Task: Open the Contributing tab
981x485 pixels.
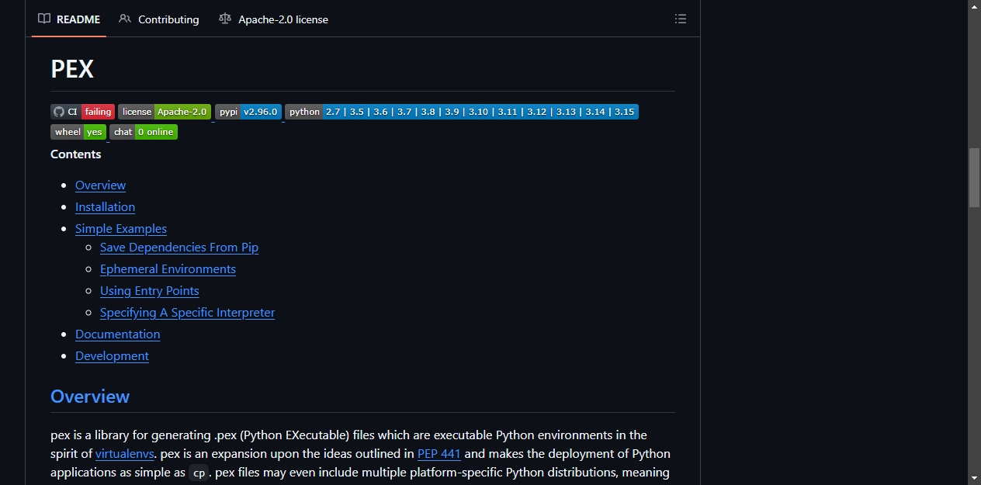Action: click(159, 19)
